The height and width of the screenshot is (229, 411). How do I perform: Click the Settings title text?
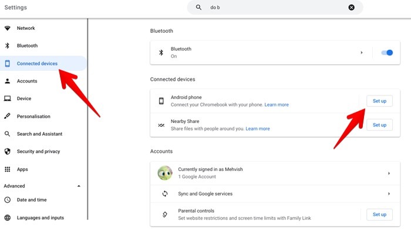point(15,7)
